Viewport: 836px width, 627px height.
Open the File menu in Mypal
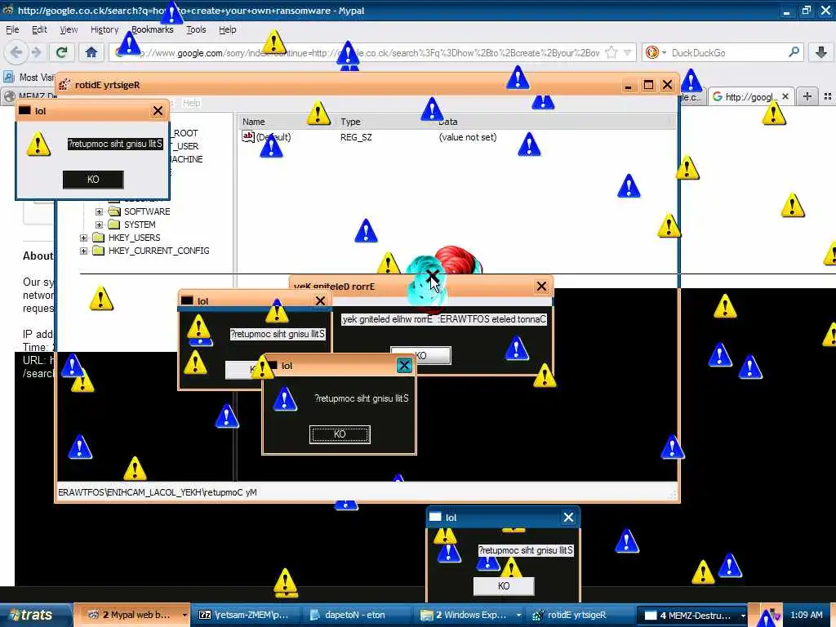click(x=12, y=30)
